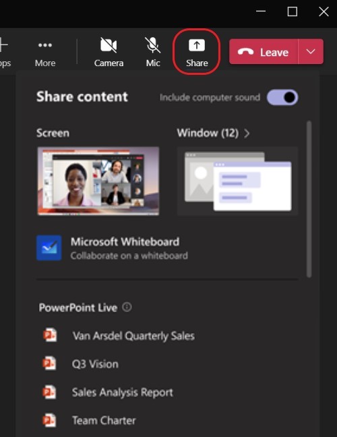Screen dimensions: 337x437
Task: Select the Window share thumbnail
Action: coord(237,181)
